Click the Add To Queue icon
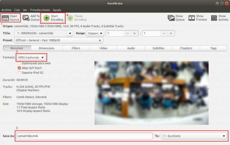 click(26, 18)
